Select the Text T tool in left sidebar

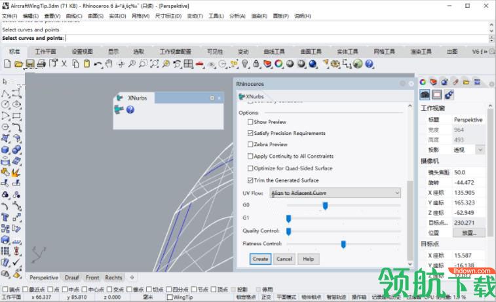pos(5,217)
